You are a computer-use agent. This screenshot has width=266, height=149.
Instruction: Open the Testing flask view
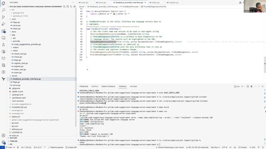pyautogui.click(x=3, y=45)
